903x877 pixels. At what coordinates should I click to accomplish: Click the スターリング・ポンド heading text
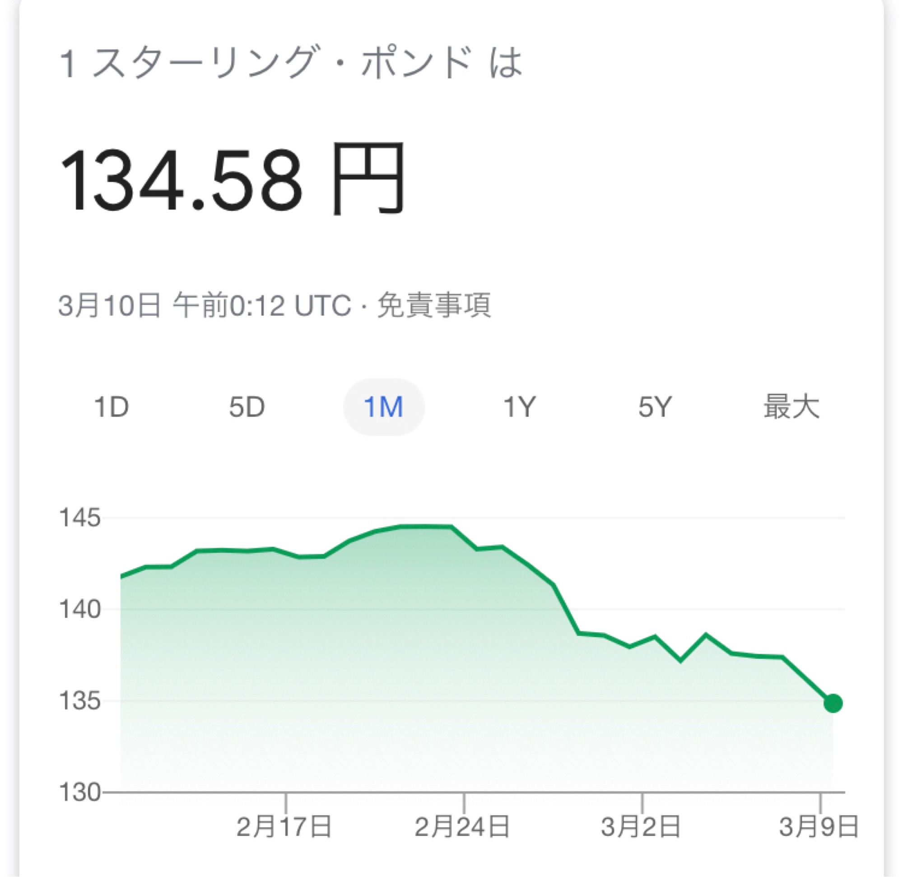pos(282,62)
